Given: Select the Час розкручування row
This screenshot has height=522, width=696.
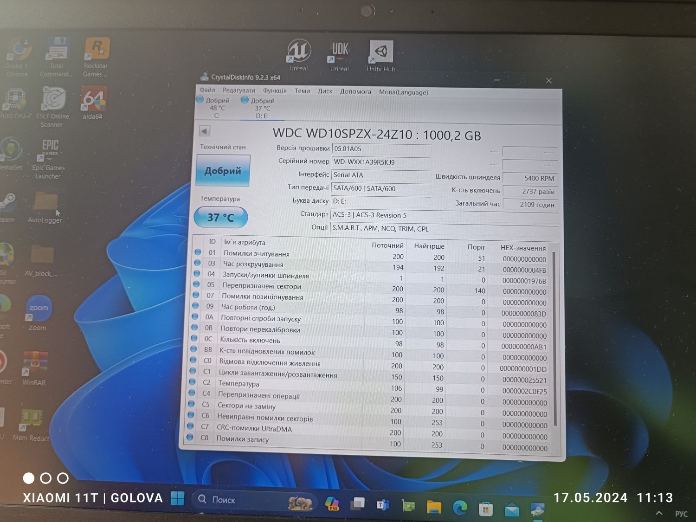Looking at the screenshot, I should [x=370, y=266].
